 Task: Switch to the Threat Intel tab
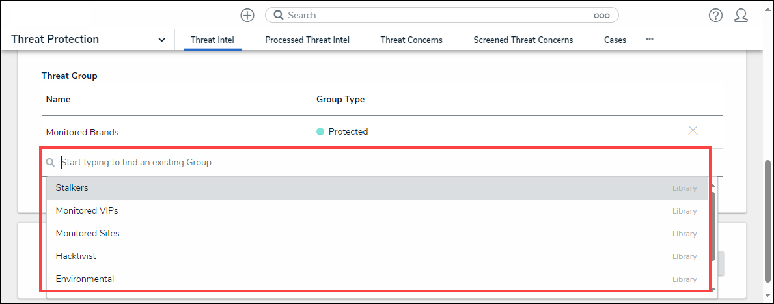tap(212, 40)
